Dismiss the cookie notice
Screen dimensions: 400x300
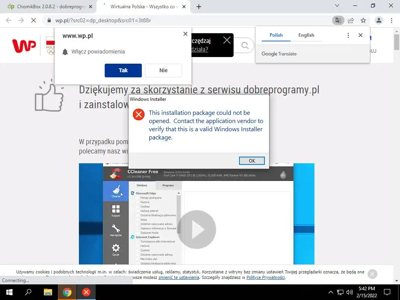click(x=372, y=274)
